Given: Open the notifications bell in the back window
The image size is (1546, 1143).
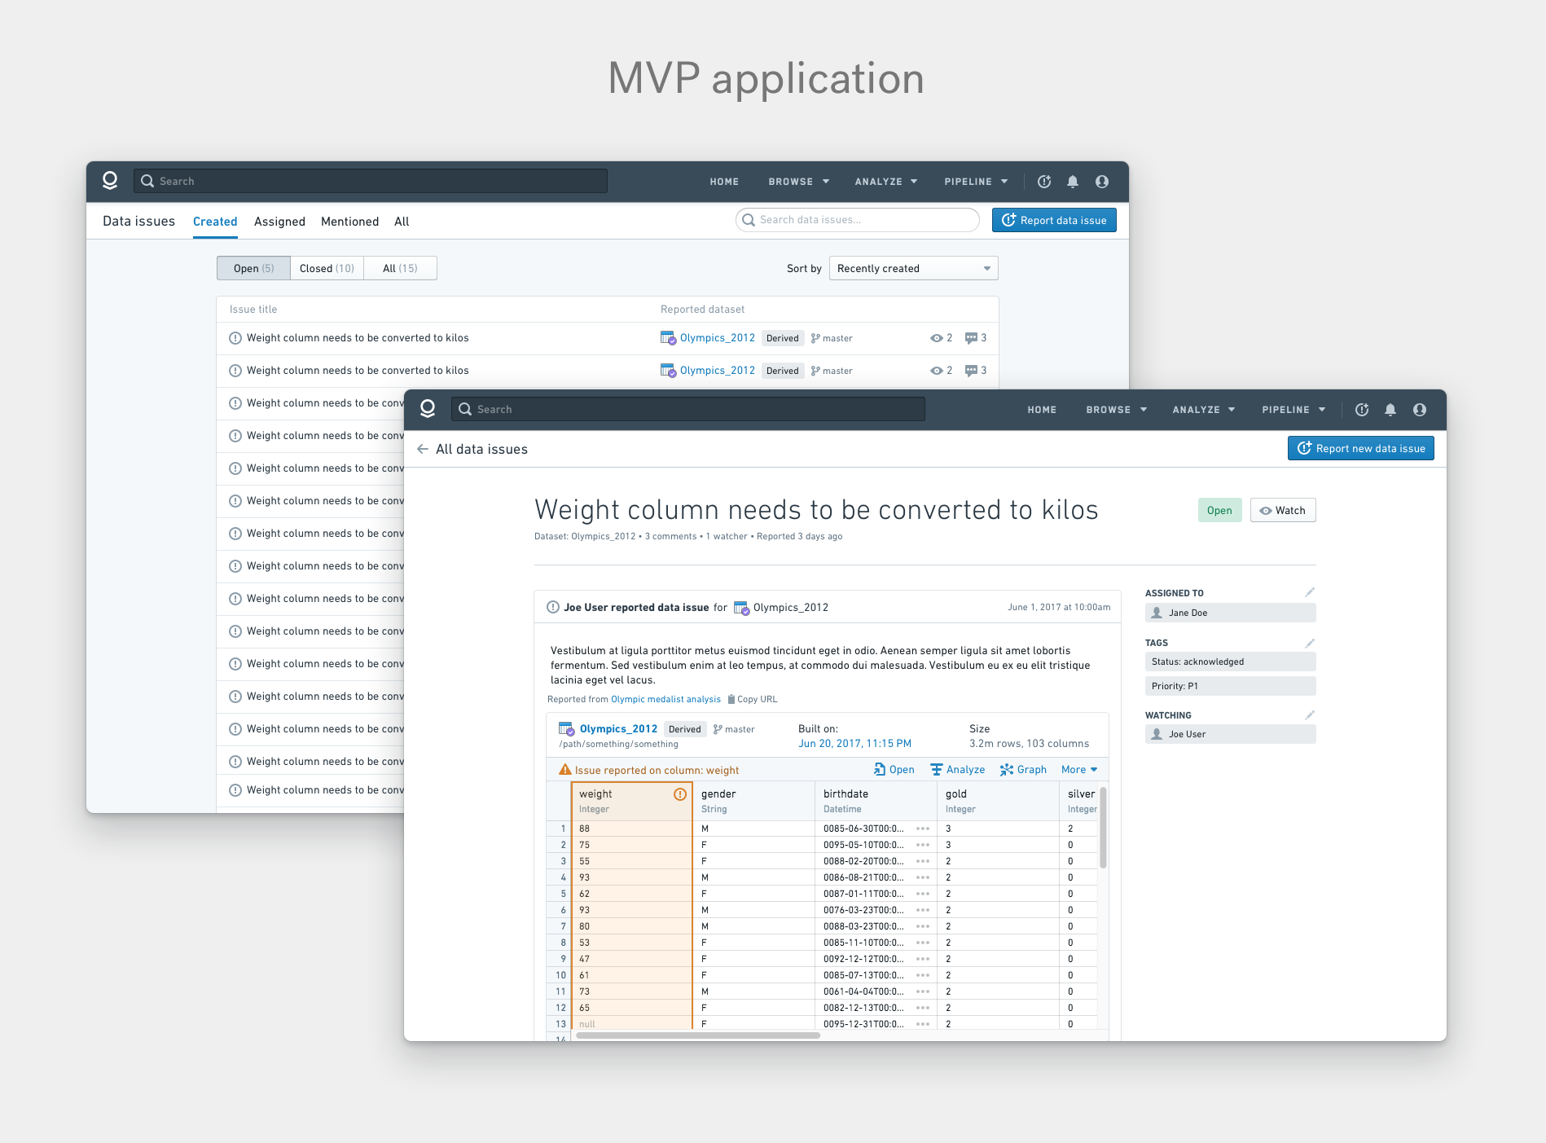Looking at the screenshot, I should 1073,182.
